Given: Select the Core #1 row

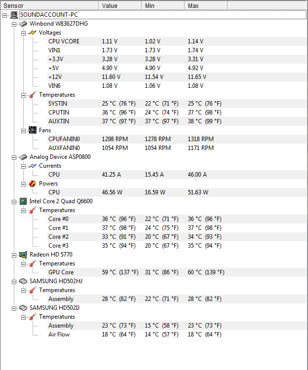Looking at the screenshot, I should point(178,228).
